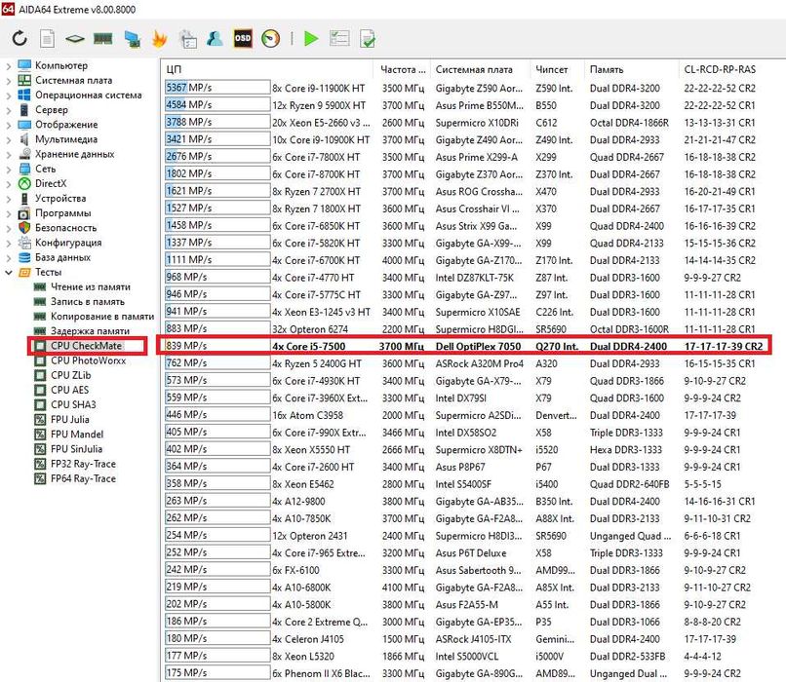Expand the Сервер node arrow
The width and height of the screenshot is (786, 682).
point(8,110)
